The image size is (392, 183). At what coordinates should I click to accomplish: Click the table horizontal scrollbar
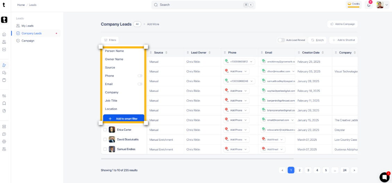pos(197,158)
